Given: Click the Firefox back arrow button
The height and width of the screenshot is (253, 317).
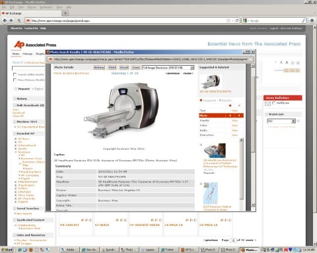Looking at the screenshot, I should tap(5, 20).
